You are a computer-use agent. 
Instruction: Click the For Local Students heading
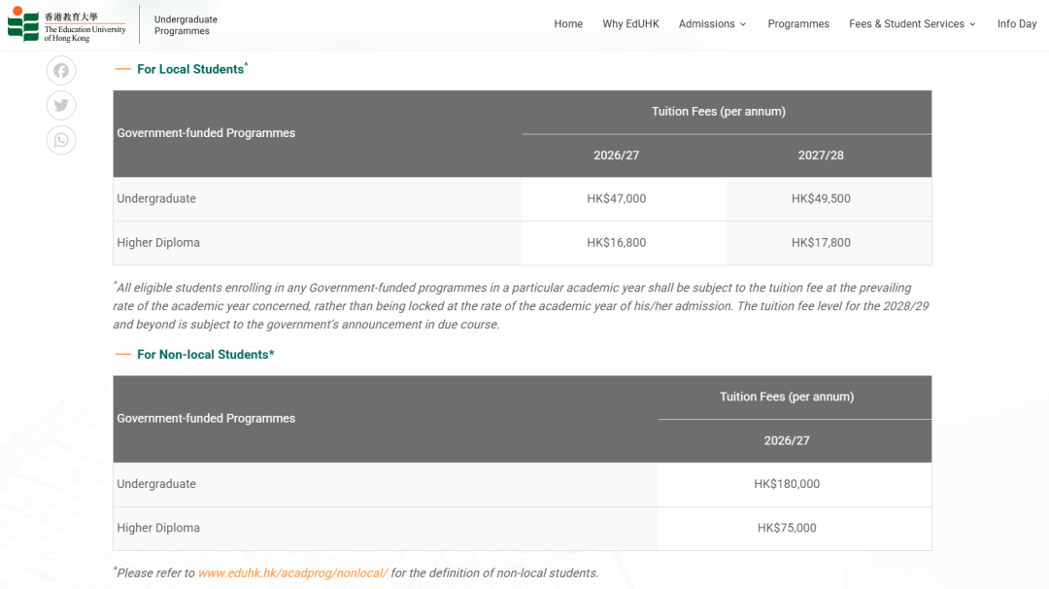(x=190, y=69)
